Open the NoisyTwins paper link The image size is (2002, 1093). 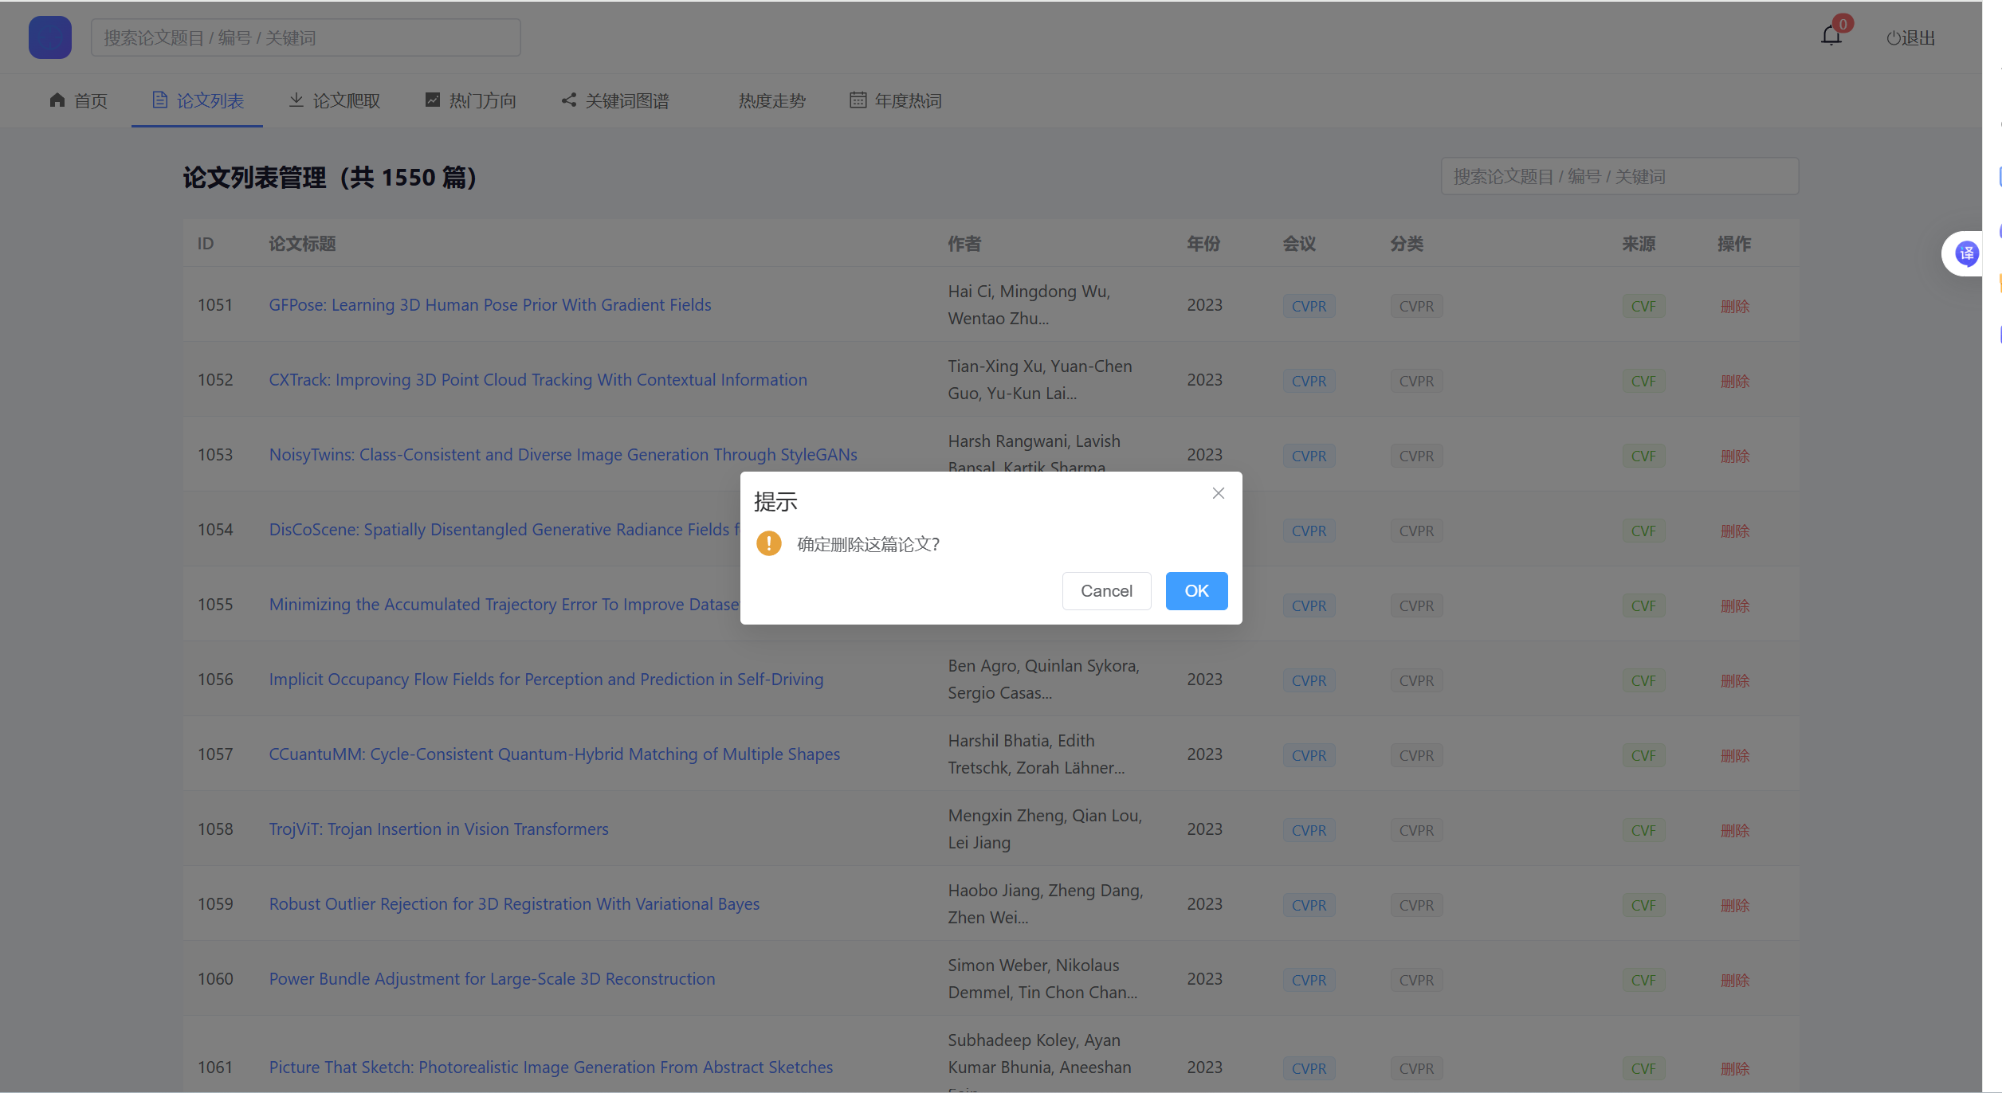pos(563,454)
